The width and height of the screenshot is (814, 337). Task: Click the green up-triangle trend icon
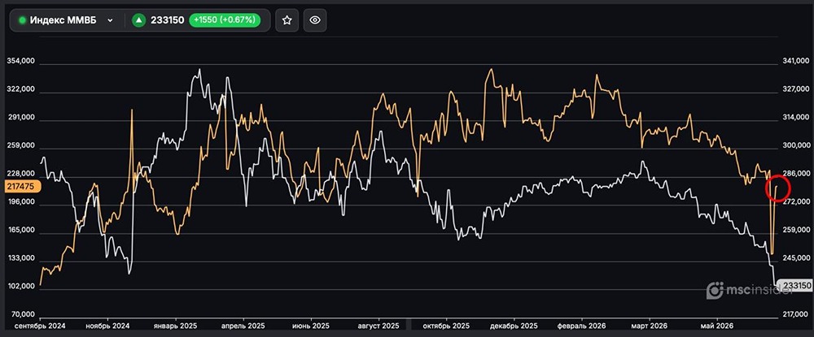(x=138, y=20)
